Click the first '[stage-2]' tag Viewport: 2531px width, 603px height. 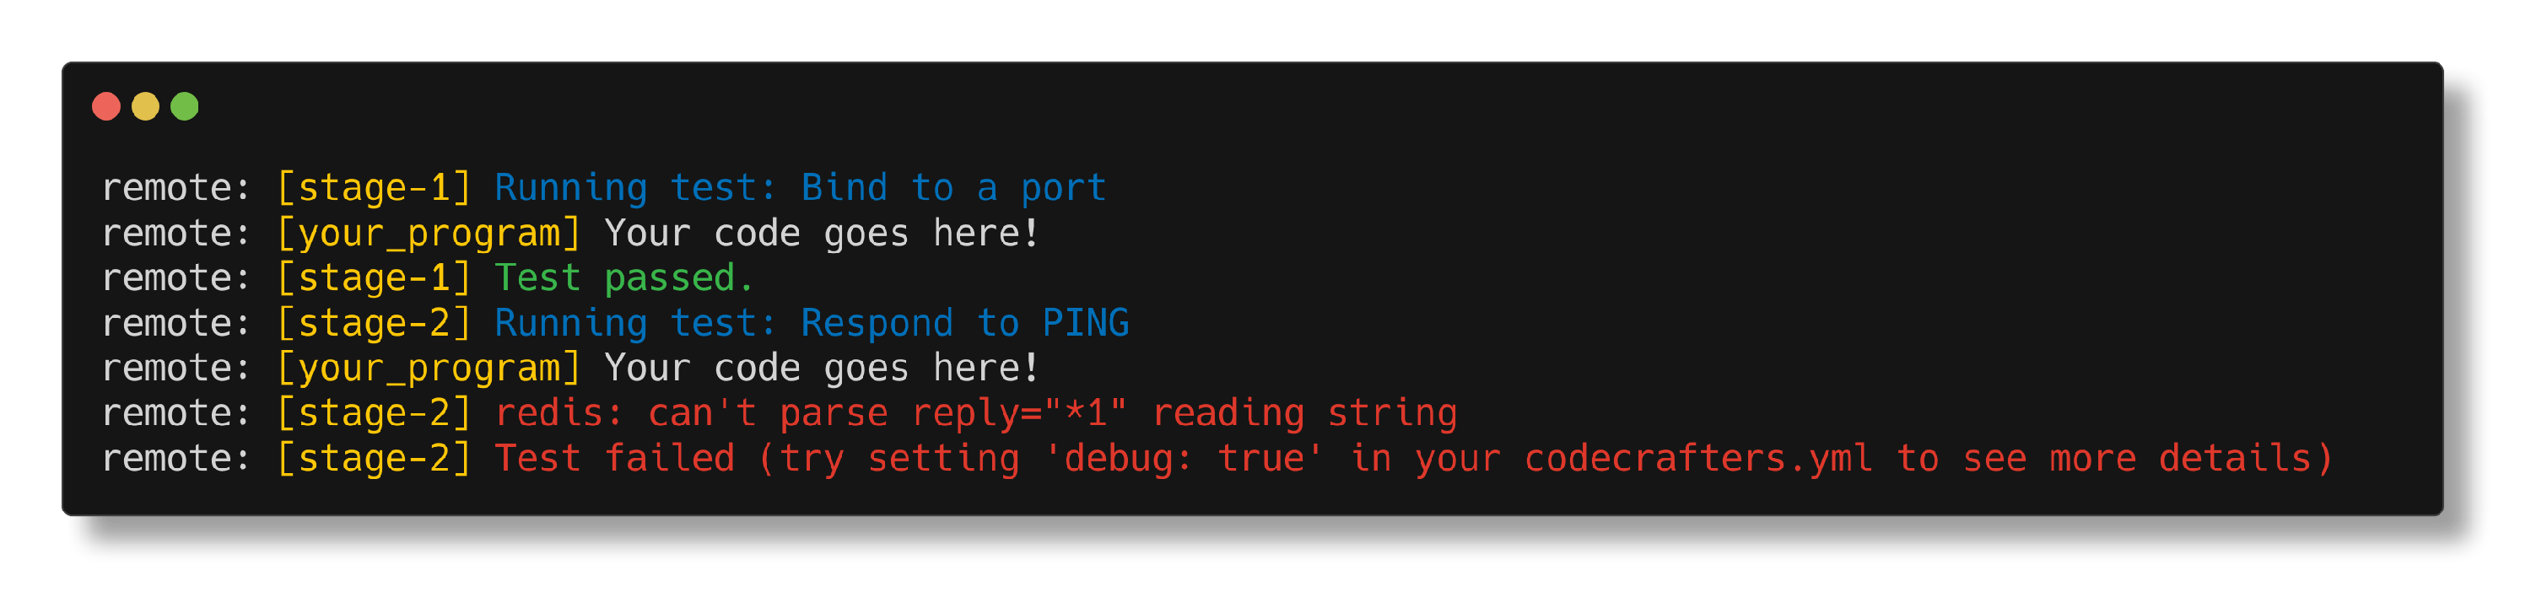click(375, 323)
